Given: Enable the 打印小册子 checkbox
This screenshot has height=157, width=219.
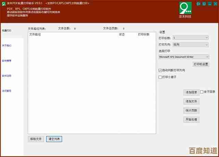Looking at the screenshot, I should click(160, 77).
